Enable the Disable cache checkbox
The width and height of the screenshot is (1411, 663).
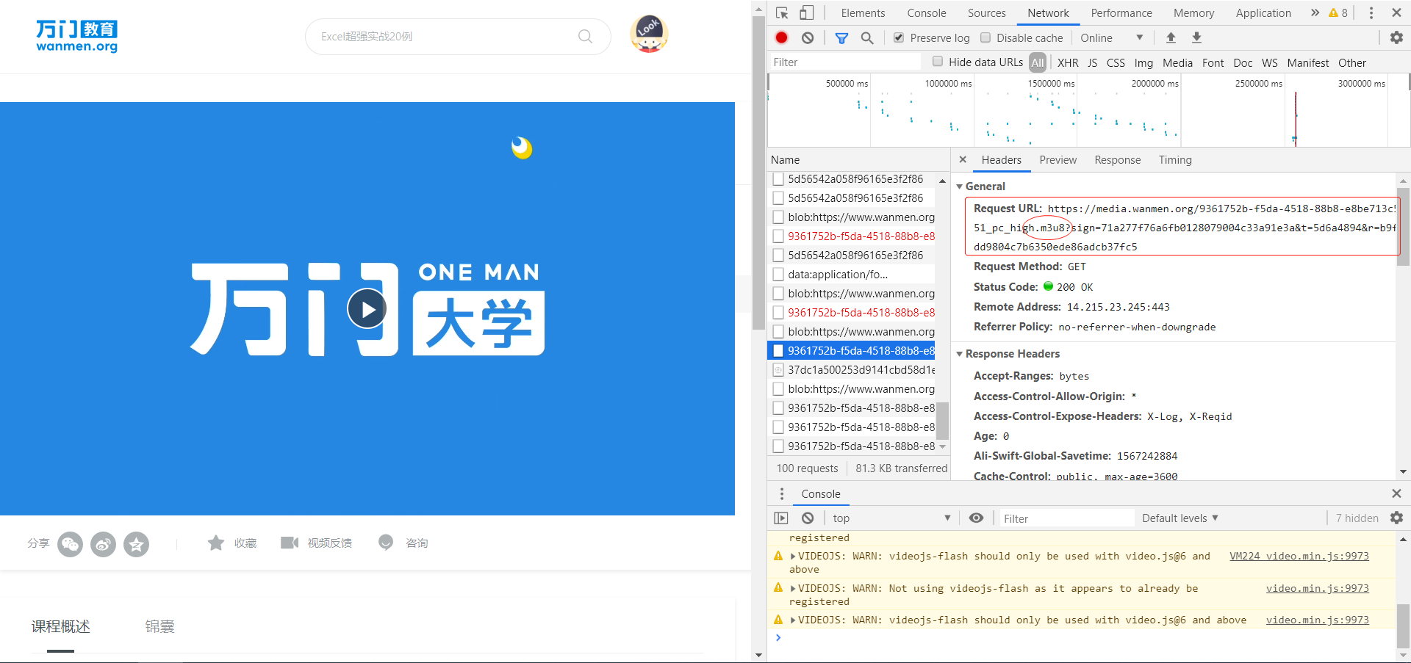(985, 38)
